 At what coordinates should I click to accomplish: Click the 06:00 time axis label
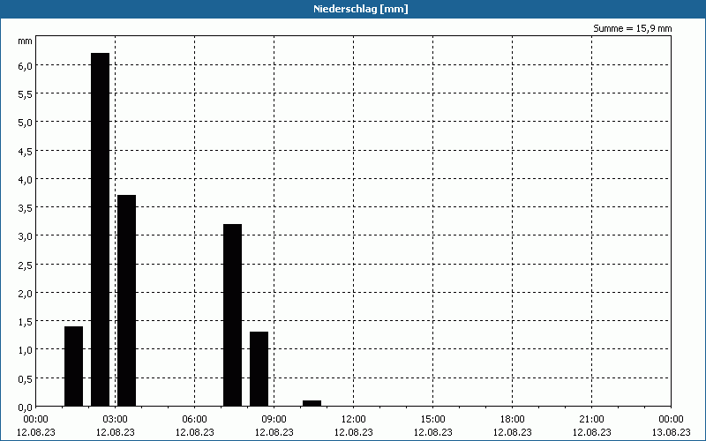click(x=194, y=420)
